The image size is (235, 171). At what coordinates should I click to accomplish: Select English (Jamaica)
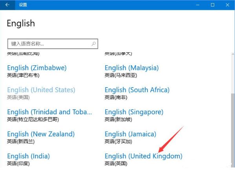[x=130, y=134]
